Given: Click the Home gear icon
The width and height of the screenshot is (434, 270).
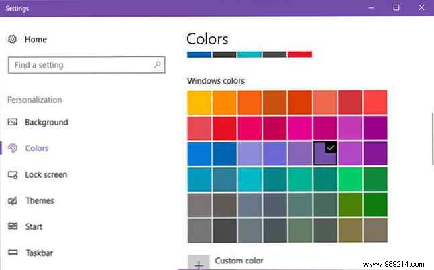Looking at the screenshot, I should tap(13, 40).
